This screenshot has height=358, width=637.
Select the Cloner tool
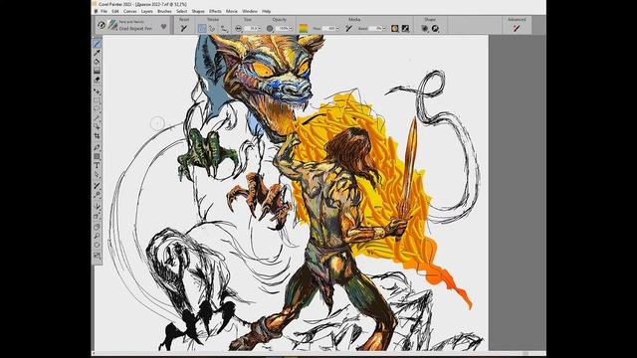97,186
